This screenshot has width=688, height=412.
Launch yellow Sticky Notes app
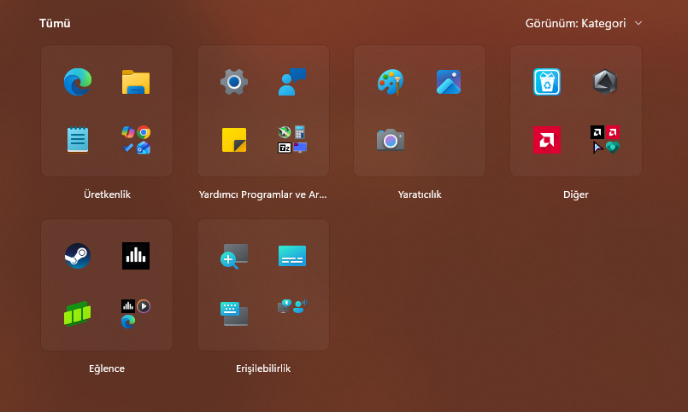[x=234, y=140]
